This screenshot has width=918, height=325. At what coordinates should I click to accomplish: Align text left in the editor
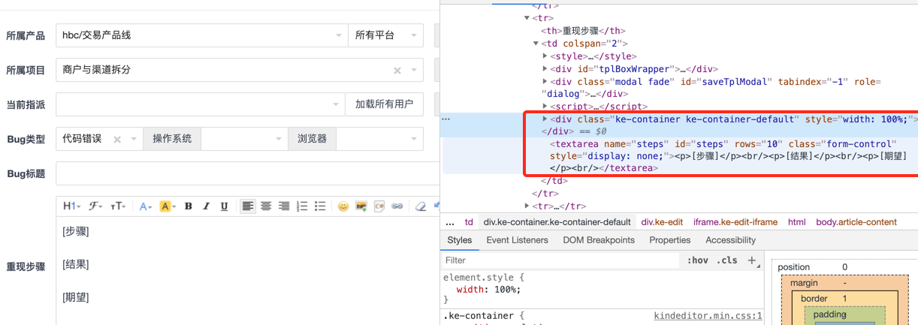[x=248, y=206]
